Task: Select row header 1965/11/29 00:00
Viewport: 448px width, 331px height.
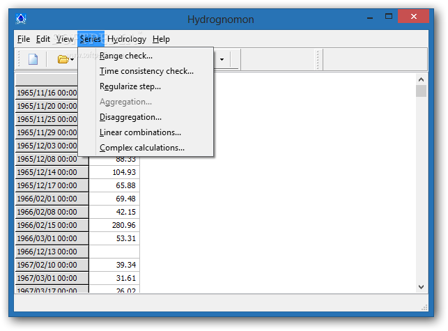Action: (47, 132)
